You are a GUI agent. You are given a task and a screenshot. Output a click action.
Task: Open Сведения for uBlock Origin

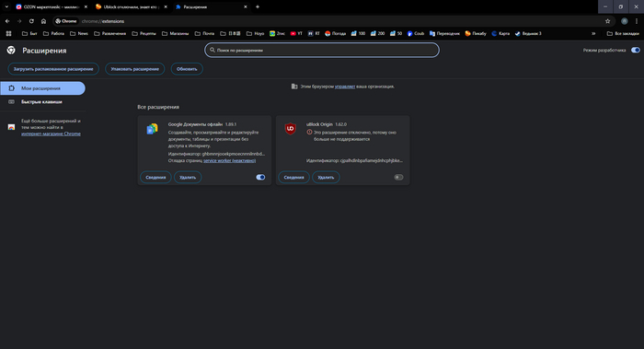(293, 177)
